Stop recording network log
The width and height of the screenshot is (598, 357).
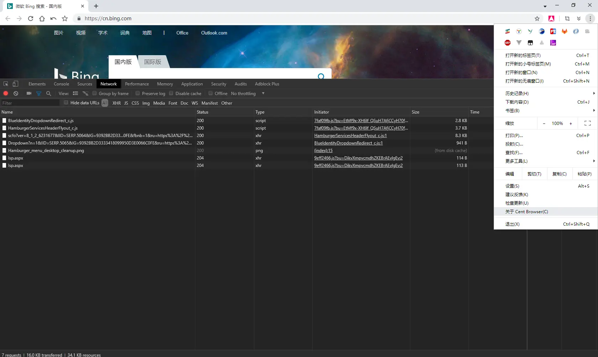point(6,93)
